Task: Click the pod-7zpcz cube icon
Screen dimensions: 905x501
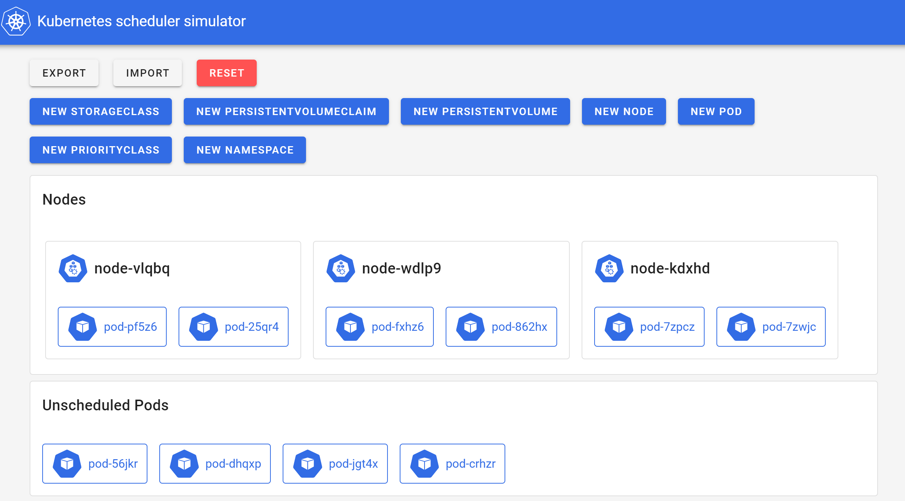Action: pos(619,327)
